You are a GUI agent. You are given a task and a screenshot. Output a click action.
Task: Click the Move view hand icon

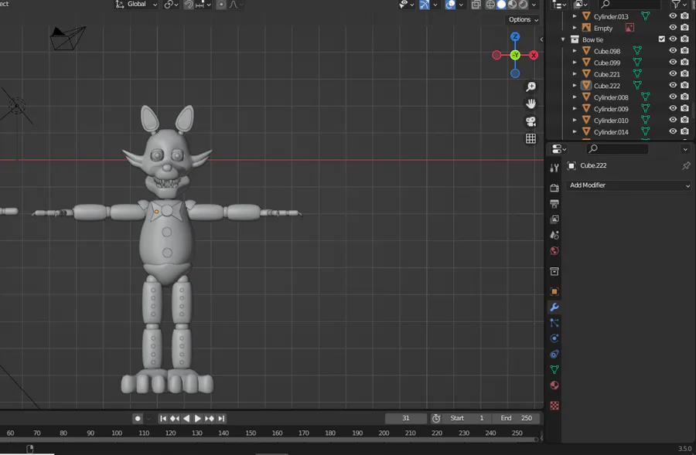coord(531,104)
